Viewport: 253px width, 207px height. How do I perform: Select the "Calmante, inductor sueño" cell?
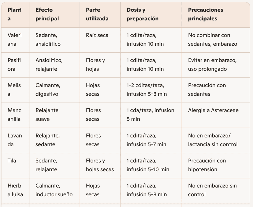[54, 190]
